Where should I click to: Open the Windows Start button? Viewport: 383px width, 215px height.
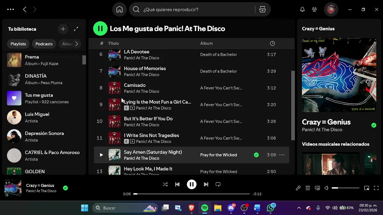[x=85, y=208]
